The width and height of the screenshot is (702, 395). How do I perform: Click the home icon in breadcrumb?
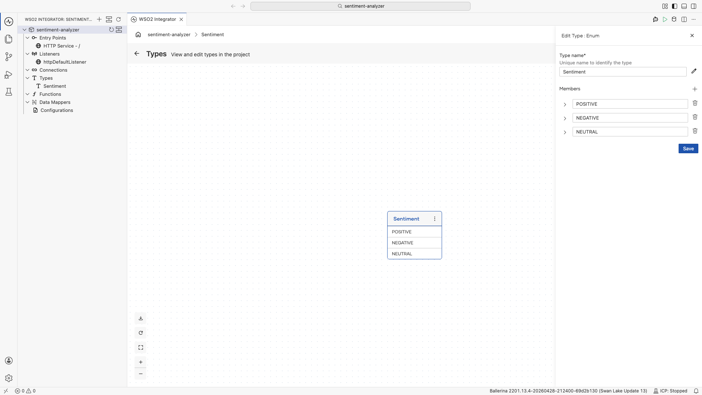138,34
